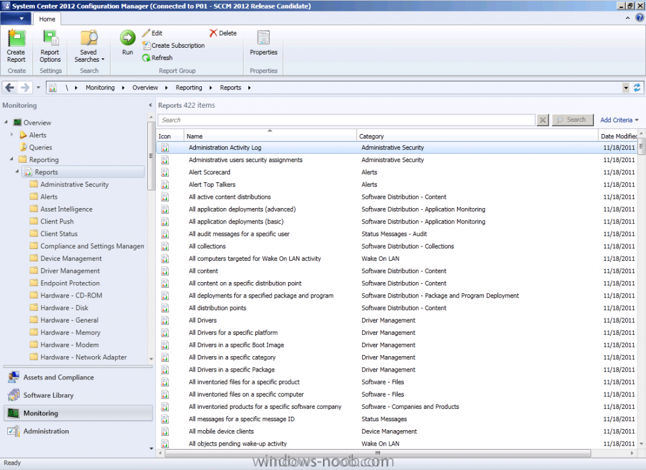Image resolution: width=646 pixels, height=470 pixels.
Task: Click the Delete ribbon button
Action: click(x=223, y=33)
